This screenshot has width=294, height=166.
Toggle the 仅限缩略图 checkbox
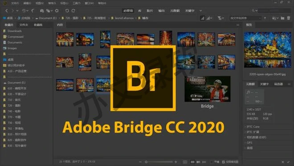223,162
